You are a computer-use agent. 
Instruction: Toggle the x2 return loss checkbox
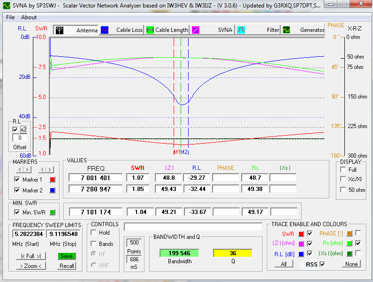tap(15, 130)
